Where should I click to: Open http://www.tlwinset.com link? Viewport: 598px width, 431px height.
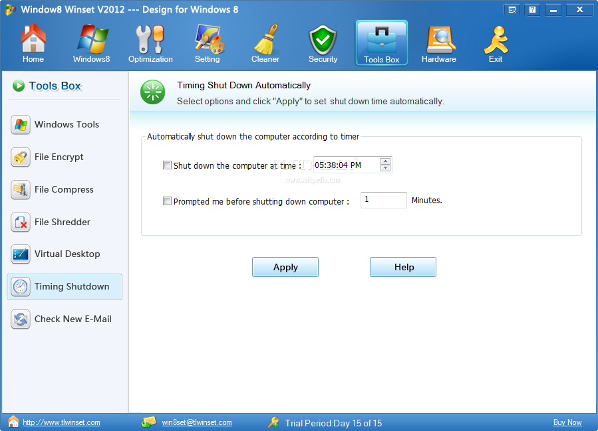[61, 422]
